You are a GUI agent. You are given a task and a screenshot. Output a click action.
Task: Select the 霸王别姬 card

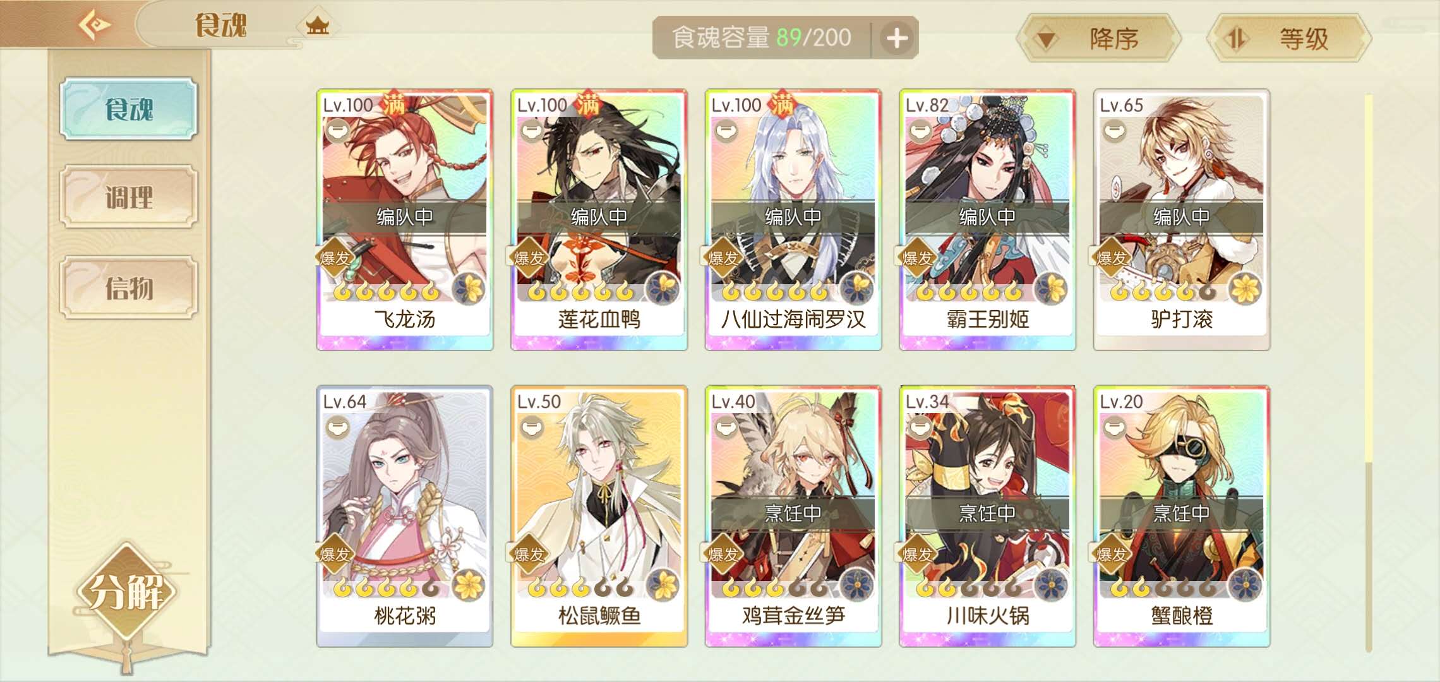(988, 220)
